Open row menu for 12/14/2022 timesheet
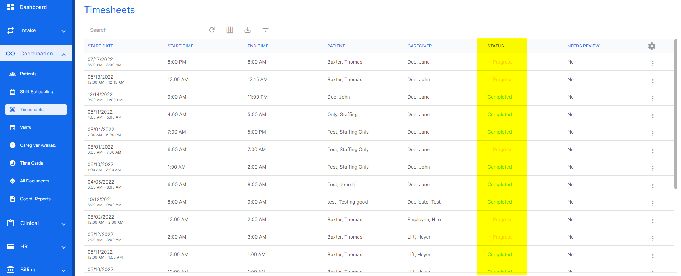Viewport: 681px width, 276px height. [x=653, y=98]
